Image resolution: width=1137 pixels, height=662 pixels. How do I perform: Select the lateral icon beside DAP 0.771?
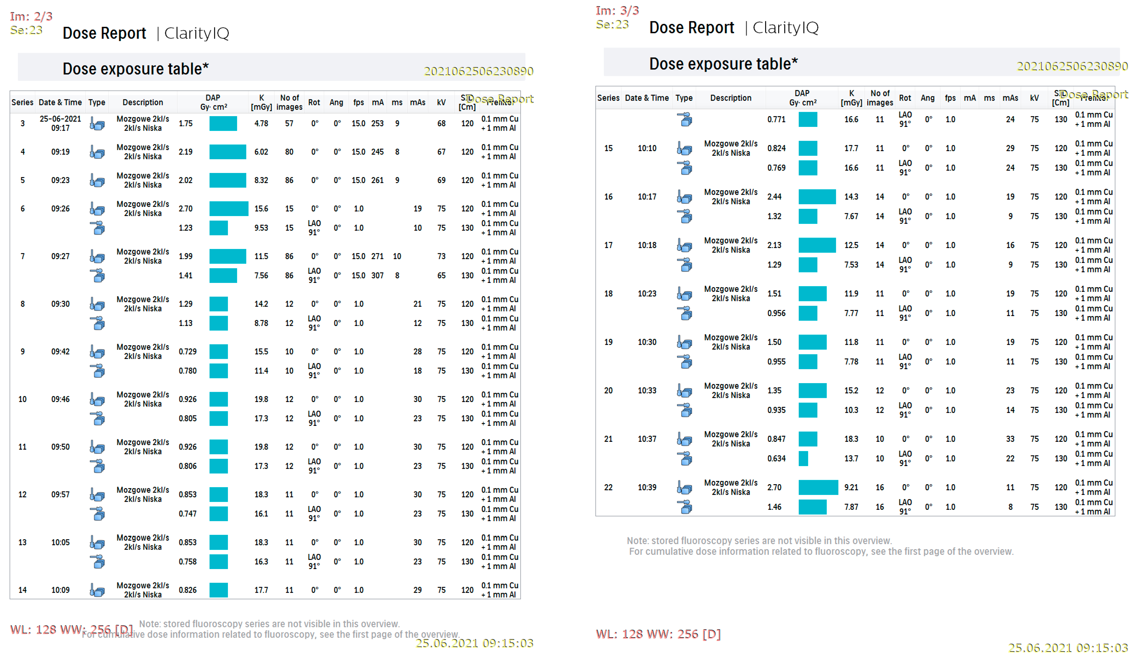pyautogui.click(x=684, y=119)
